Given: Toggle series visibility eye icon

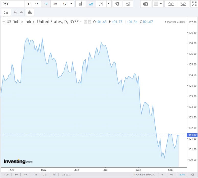Looking at the screenshot, I should [85, 22].
